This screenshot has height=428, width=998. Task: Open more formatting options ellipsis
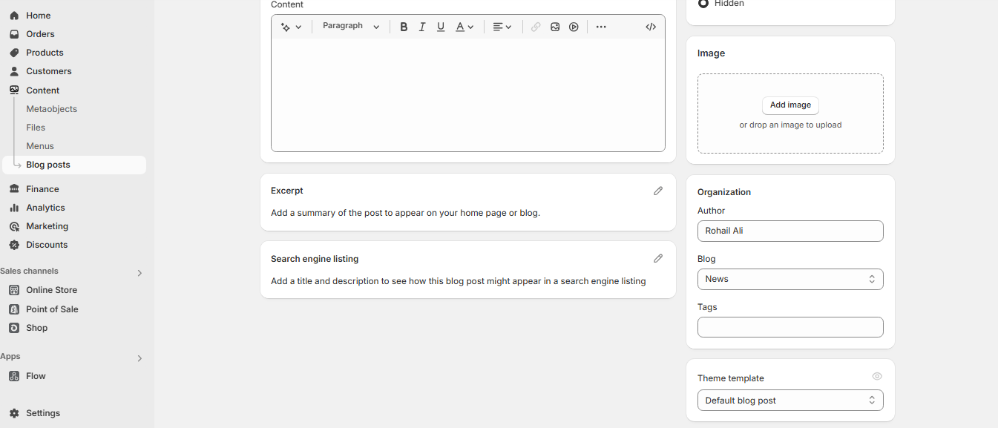point(601,27)
